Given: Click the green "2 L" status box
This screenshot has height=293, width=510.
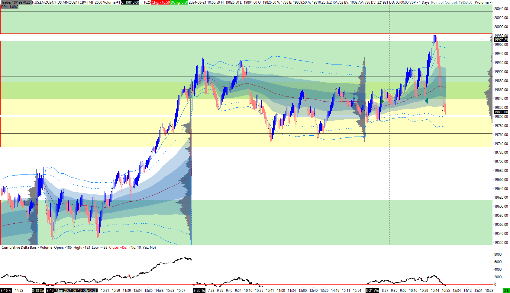Looking at the screenshot, I should pos(506,291).
